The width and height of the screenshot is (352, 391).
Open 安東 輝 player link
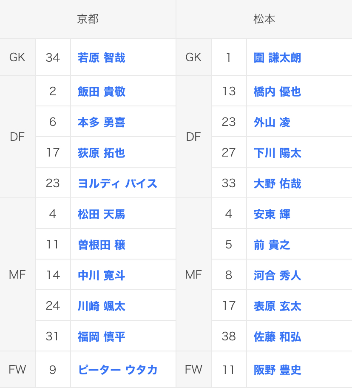(272, 214)
